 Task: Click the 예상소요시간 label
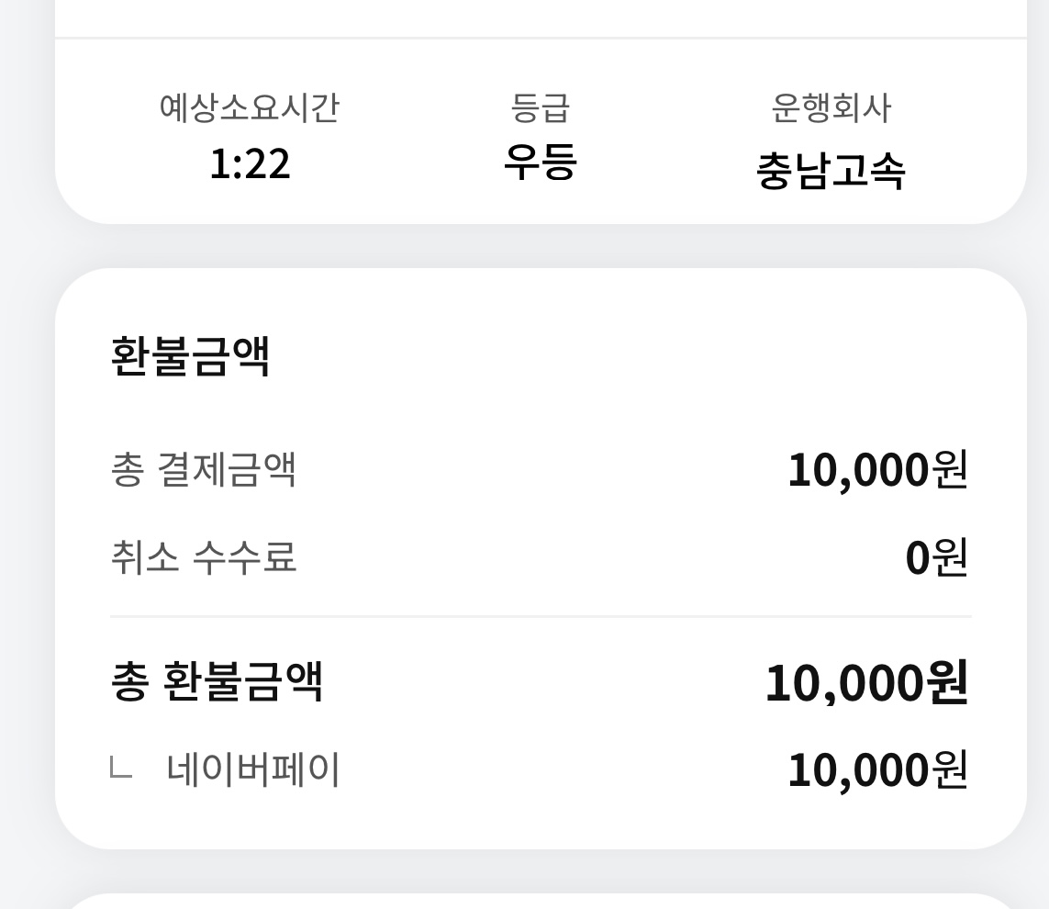tap(250, 108)
